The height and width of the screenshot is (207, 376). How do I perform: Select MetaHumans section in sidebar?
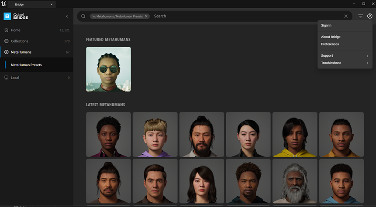click(x=21, y=52)
